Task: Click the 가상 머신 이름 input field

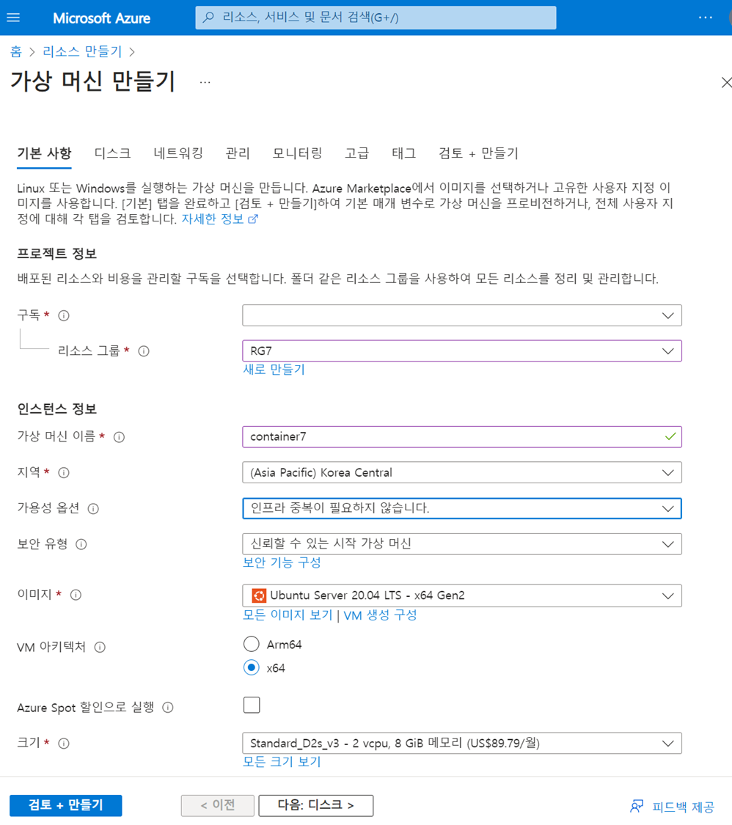Action: point(462,437)
